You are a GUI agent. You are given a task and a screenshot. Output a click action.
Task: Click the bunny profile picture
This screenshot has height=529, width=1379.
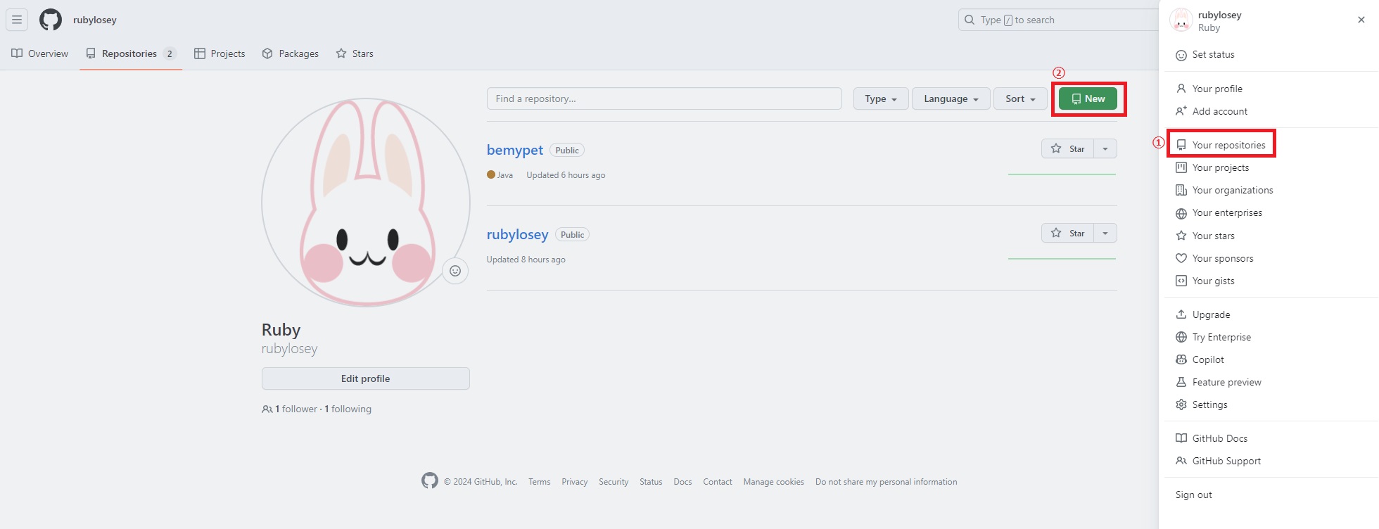pyautogui.click(x=366, y=203)
